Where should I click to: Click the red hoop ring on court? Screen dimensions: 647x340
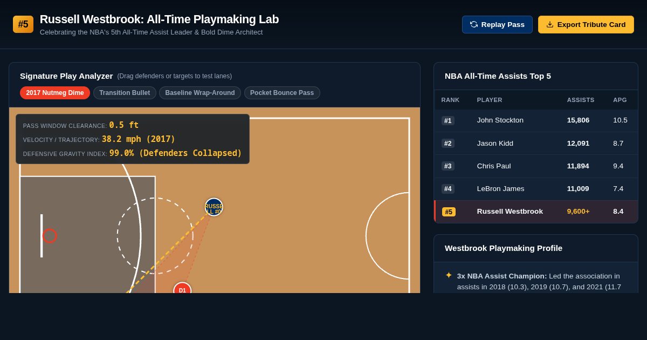pos(50,236)
